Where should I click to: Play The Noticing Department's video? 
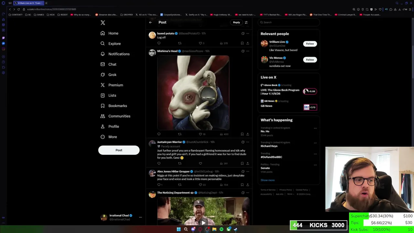coord(203,222)
